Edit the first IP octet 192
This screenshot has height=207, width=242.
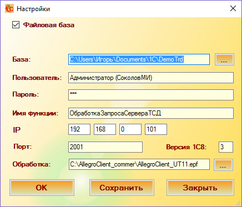point(79,129)
